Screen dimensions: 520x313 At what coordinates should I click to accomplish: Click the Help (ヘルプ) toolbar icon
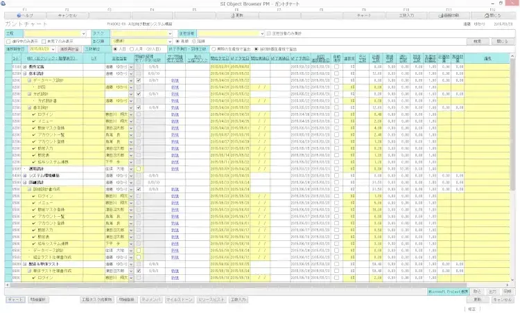click(x=24, y=14)
